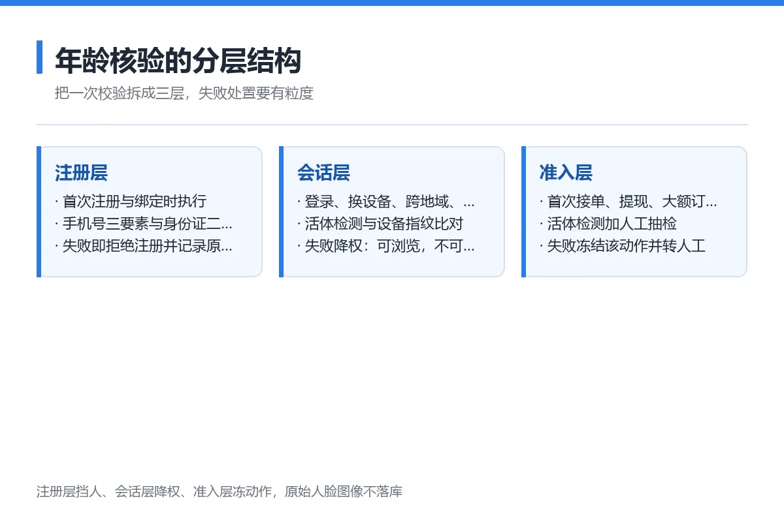Select subtitle 把一次校验拆成三层，失败处置要有粒度
The width and height of the screenshot is (784, 522).
(x=184, y=93)
